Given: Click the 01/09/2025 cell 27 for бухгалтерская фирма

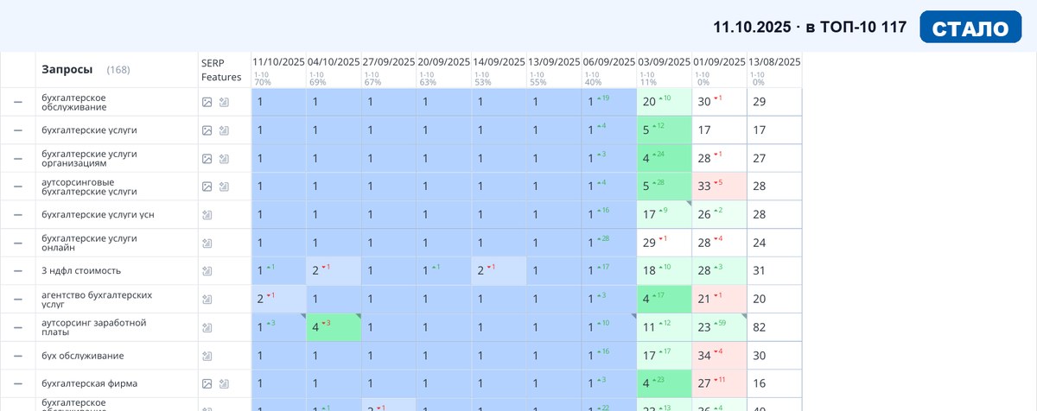Looking at the screenshot, I should [x=720, y=383].
